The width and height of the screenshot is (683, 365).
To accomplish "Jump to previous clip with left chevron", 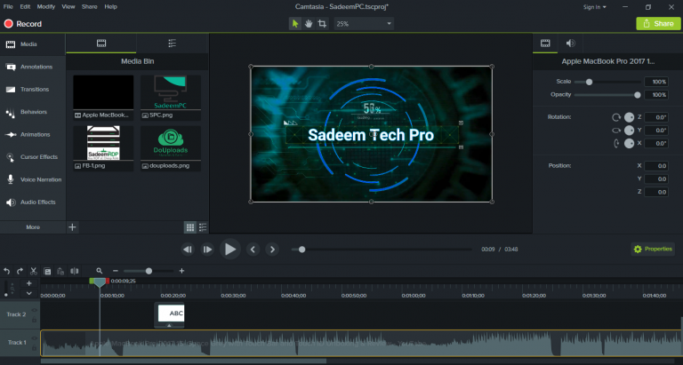I will pos(253,250).
